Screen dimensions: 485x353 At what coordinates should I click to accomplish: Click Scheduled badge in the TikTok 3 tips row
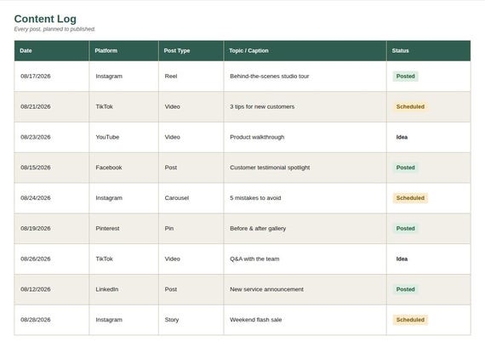pos(410,106)
